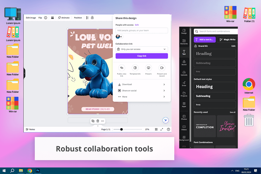Expand the Collaboration link access dropdown

142,49
